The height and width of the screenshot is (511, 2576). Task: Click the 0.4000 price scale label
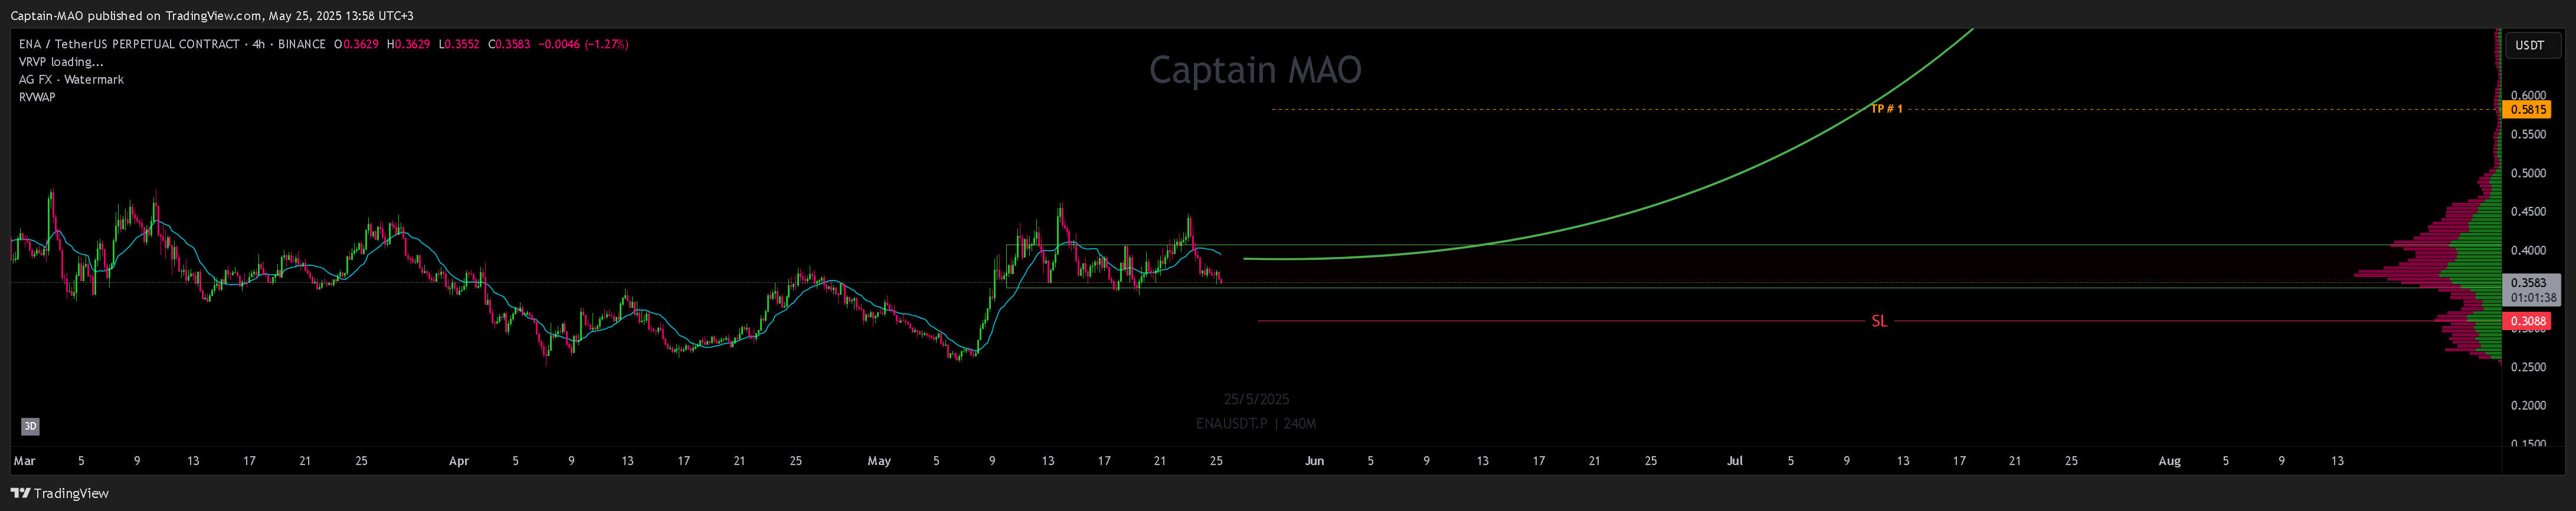pyautogui.click(x=2528, y=250)
